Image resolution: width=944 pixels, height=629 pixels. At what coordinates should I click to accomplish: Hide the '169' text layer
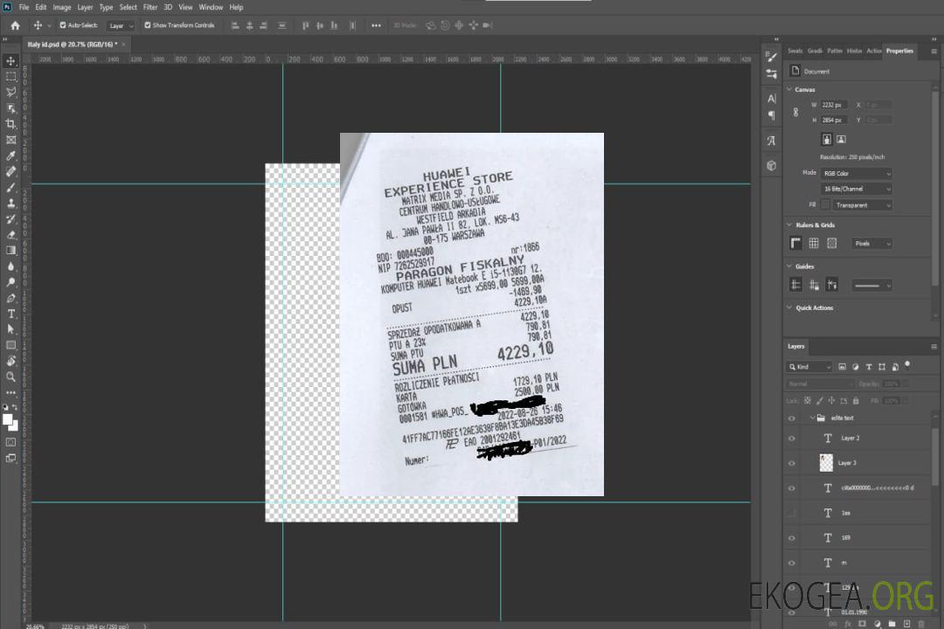(792, 538)
